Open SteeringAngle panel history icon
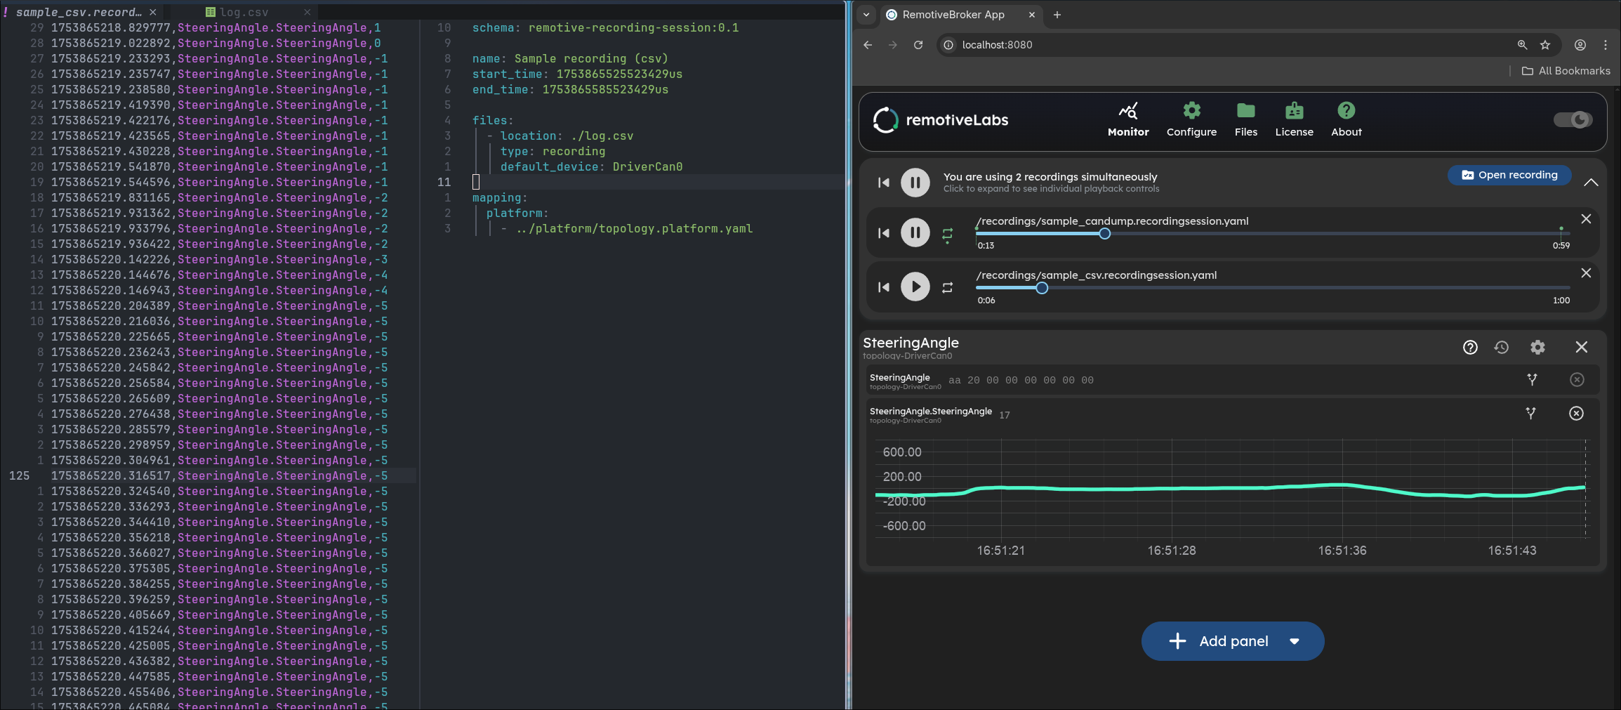This screenshot has width=1621, height=710. click(1502, 346)
